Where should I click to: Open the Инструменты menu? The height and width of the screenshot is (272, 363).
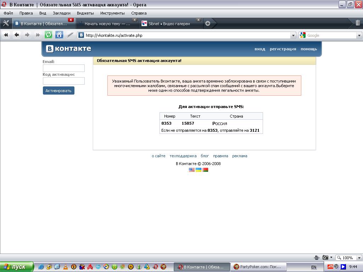112,13
